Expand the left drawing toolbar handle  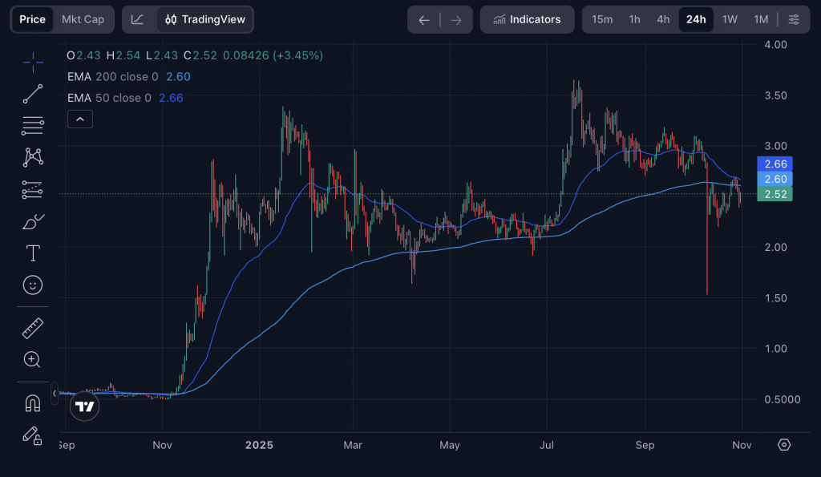tap(55, 394)
